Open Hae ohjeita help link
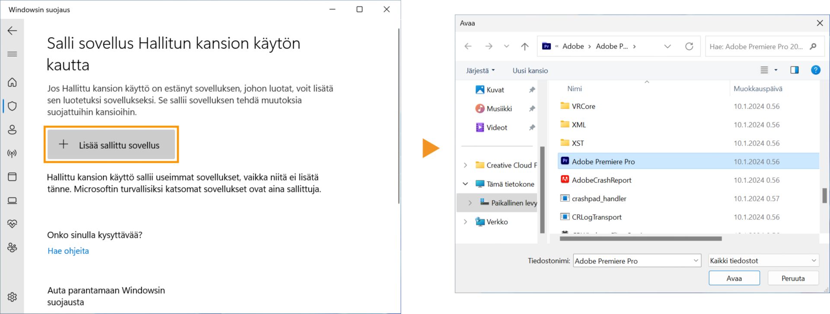This screenshot has height=314, width=830. (68, 251)
